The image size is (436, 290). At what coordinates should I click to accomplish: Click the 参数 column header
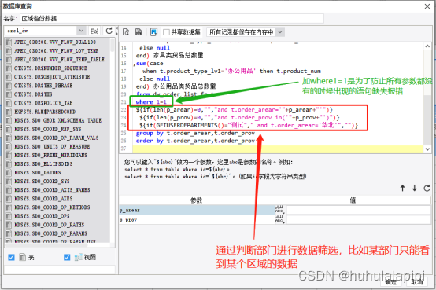197,200
